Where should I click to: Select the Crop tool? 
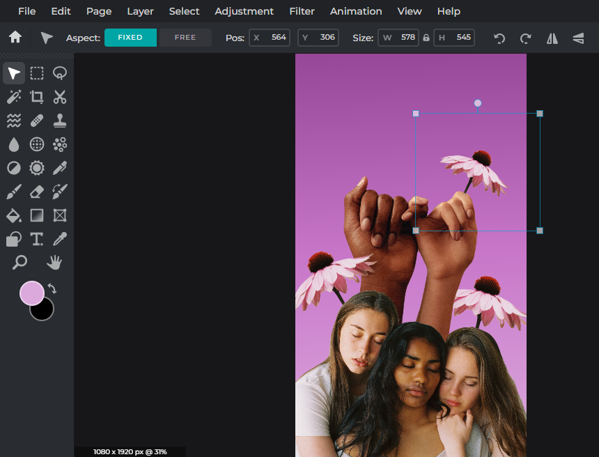coord(37,97)
